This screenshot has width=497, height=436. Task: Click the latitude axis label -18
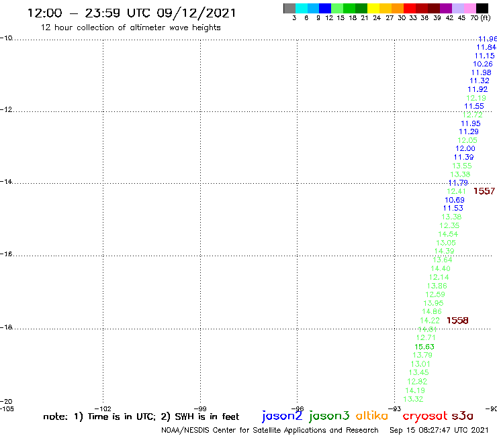coord(6,327)
